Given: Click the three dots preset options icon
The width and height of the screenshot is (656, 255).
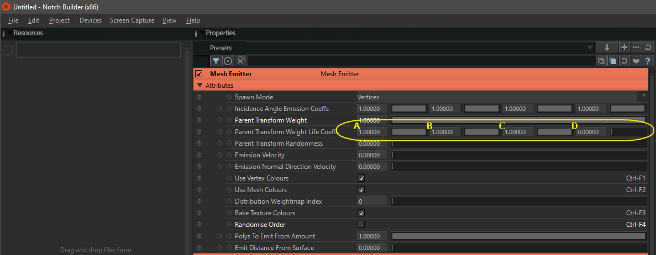Looking at the screenshot, I should (x=636, y=47).
